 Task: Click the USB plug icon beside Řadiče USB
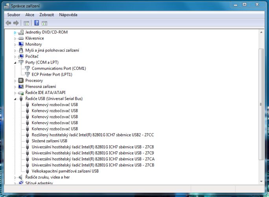point(21,98)
